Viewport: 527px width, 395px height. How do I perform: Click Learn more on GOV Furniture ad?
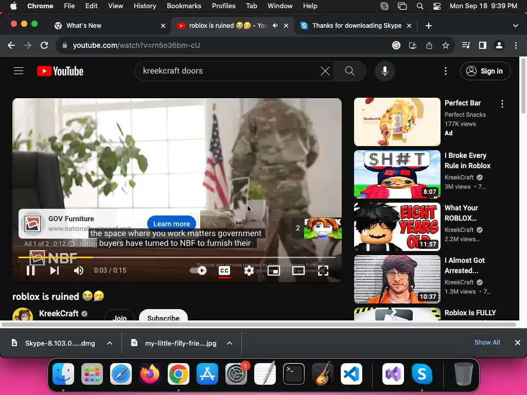click(171, 224)
